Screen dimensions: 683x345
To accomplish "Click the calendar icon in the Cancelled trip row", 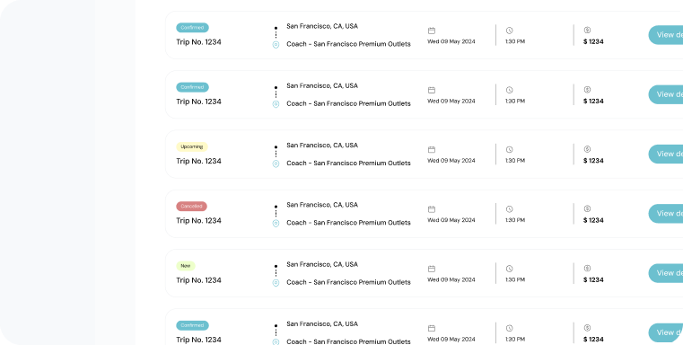I will (431, 209).
